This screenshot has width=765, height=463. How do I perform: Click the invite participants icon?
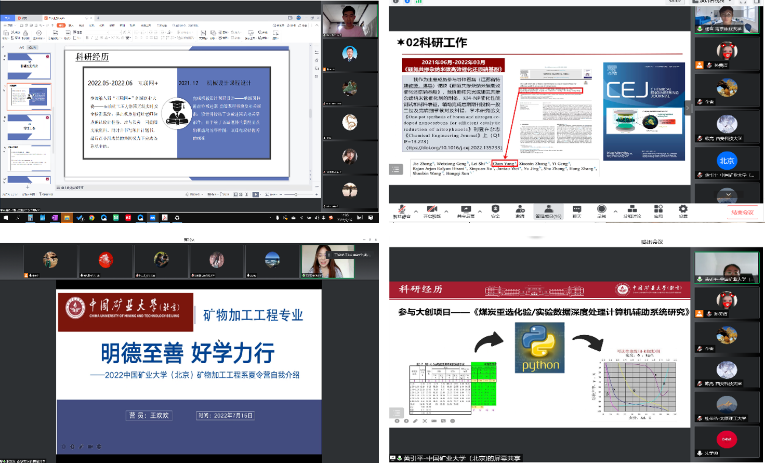pos(520,210)
